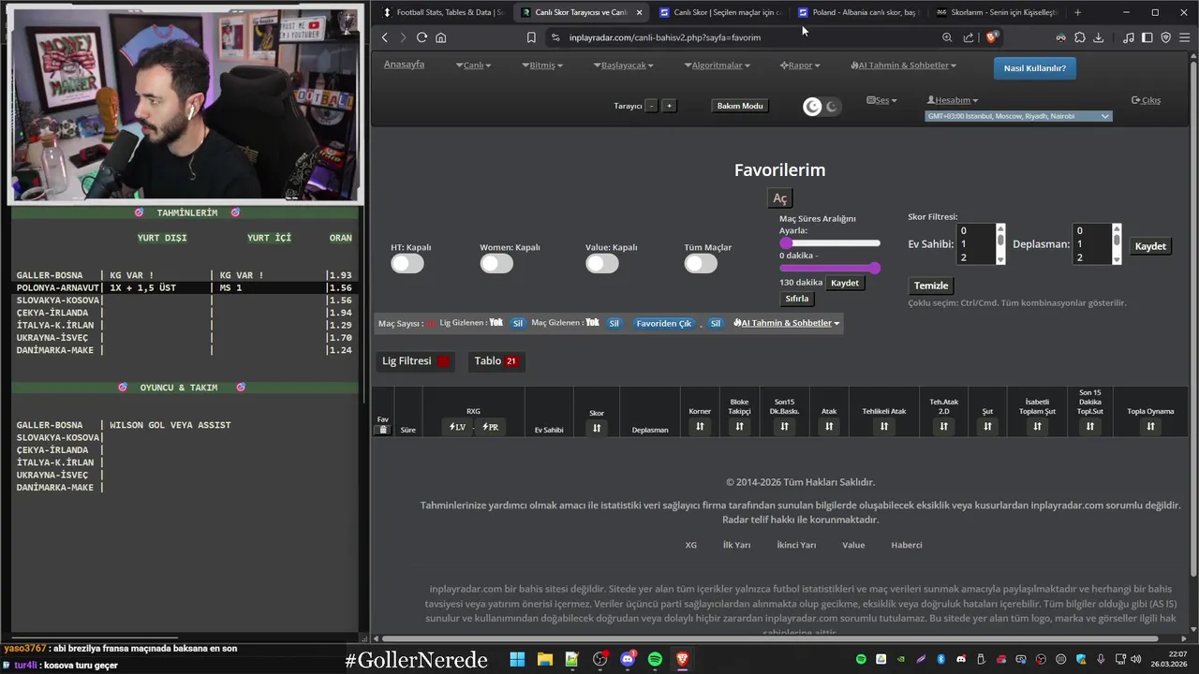Expand the Algoritmalar dropdown menu
This screenshot has width=1199, height=674.
click(717, 66)
